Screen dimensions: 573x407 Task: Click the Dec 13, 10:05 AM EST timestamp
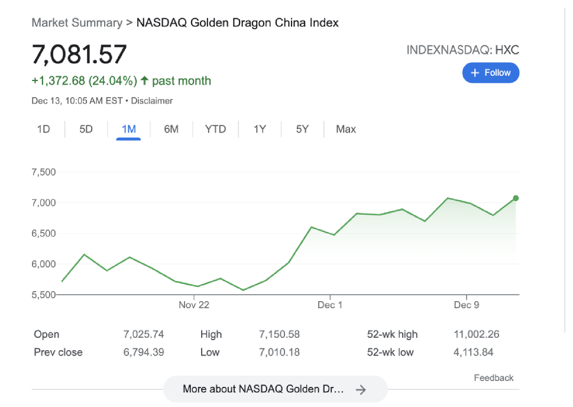point(77,101)
